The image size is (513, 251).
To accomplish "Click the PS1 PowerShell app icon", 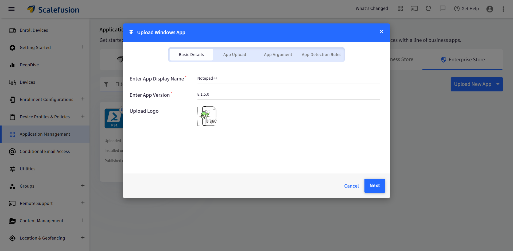I will point(114,118).
